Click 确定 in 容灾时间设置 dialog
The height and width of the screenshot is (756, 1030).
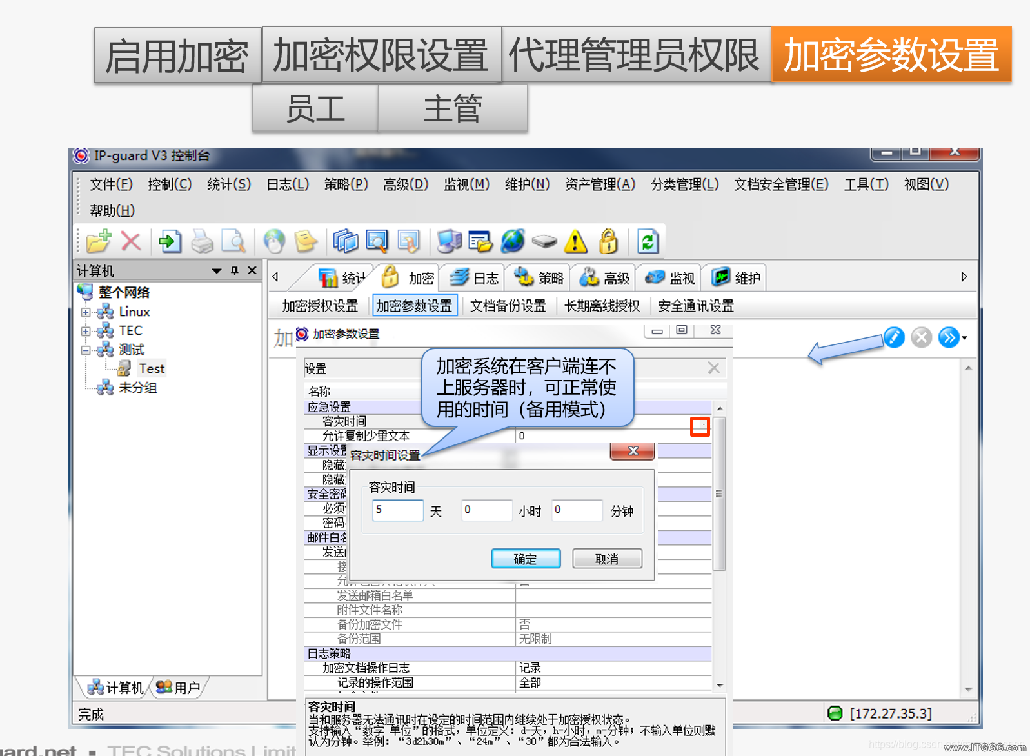(526, 559)
